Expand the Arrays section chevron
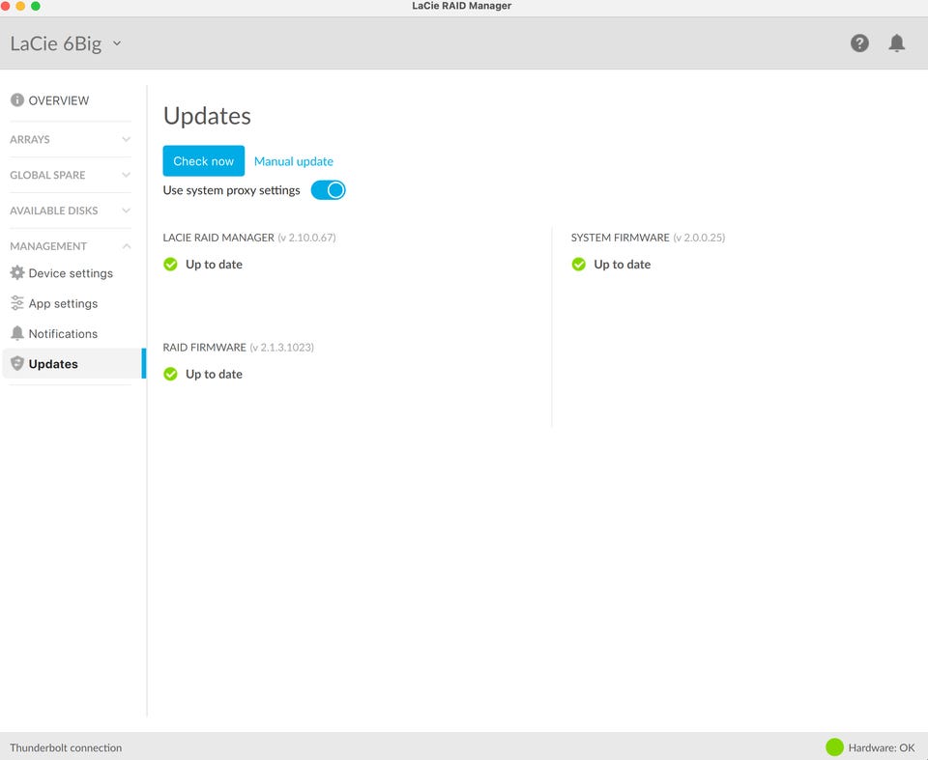The image size is (928, 760). [126, 140]
